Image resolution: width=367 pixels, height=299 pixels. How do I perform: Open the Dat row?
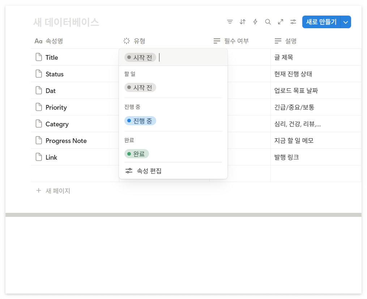click(51, 91)
